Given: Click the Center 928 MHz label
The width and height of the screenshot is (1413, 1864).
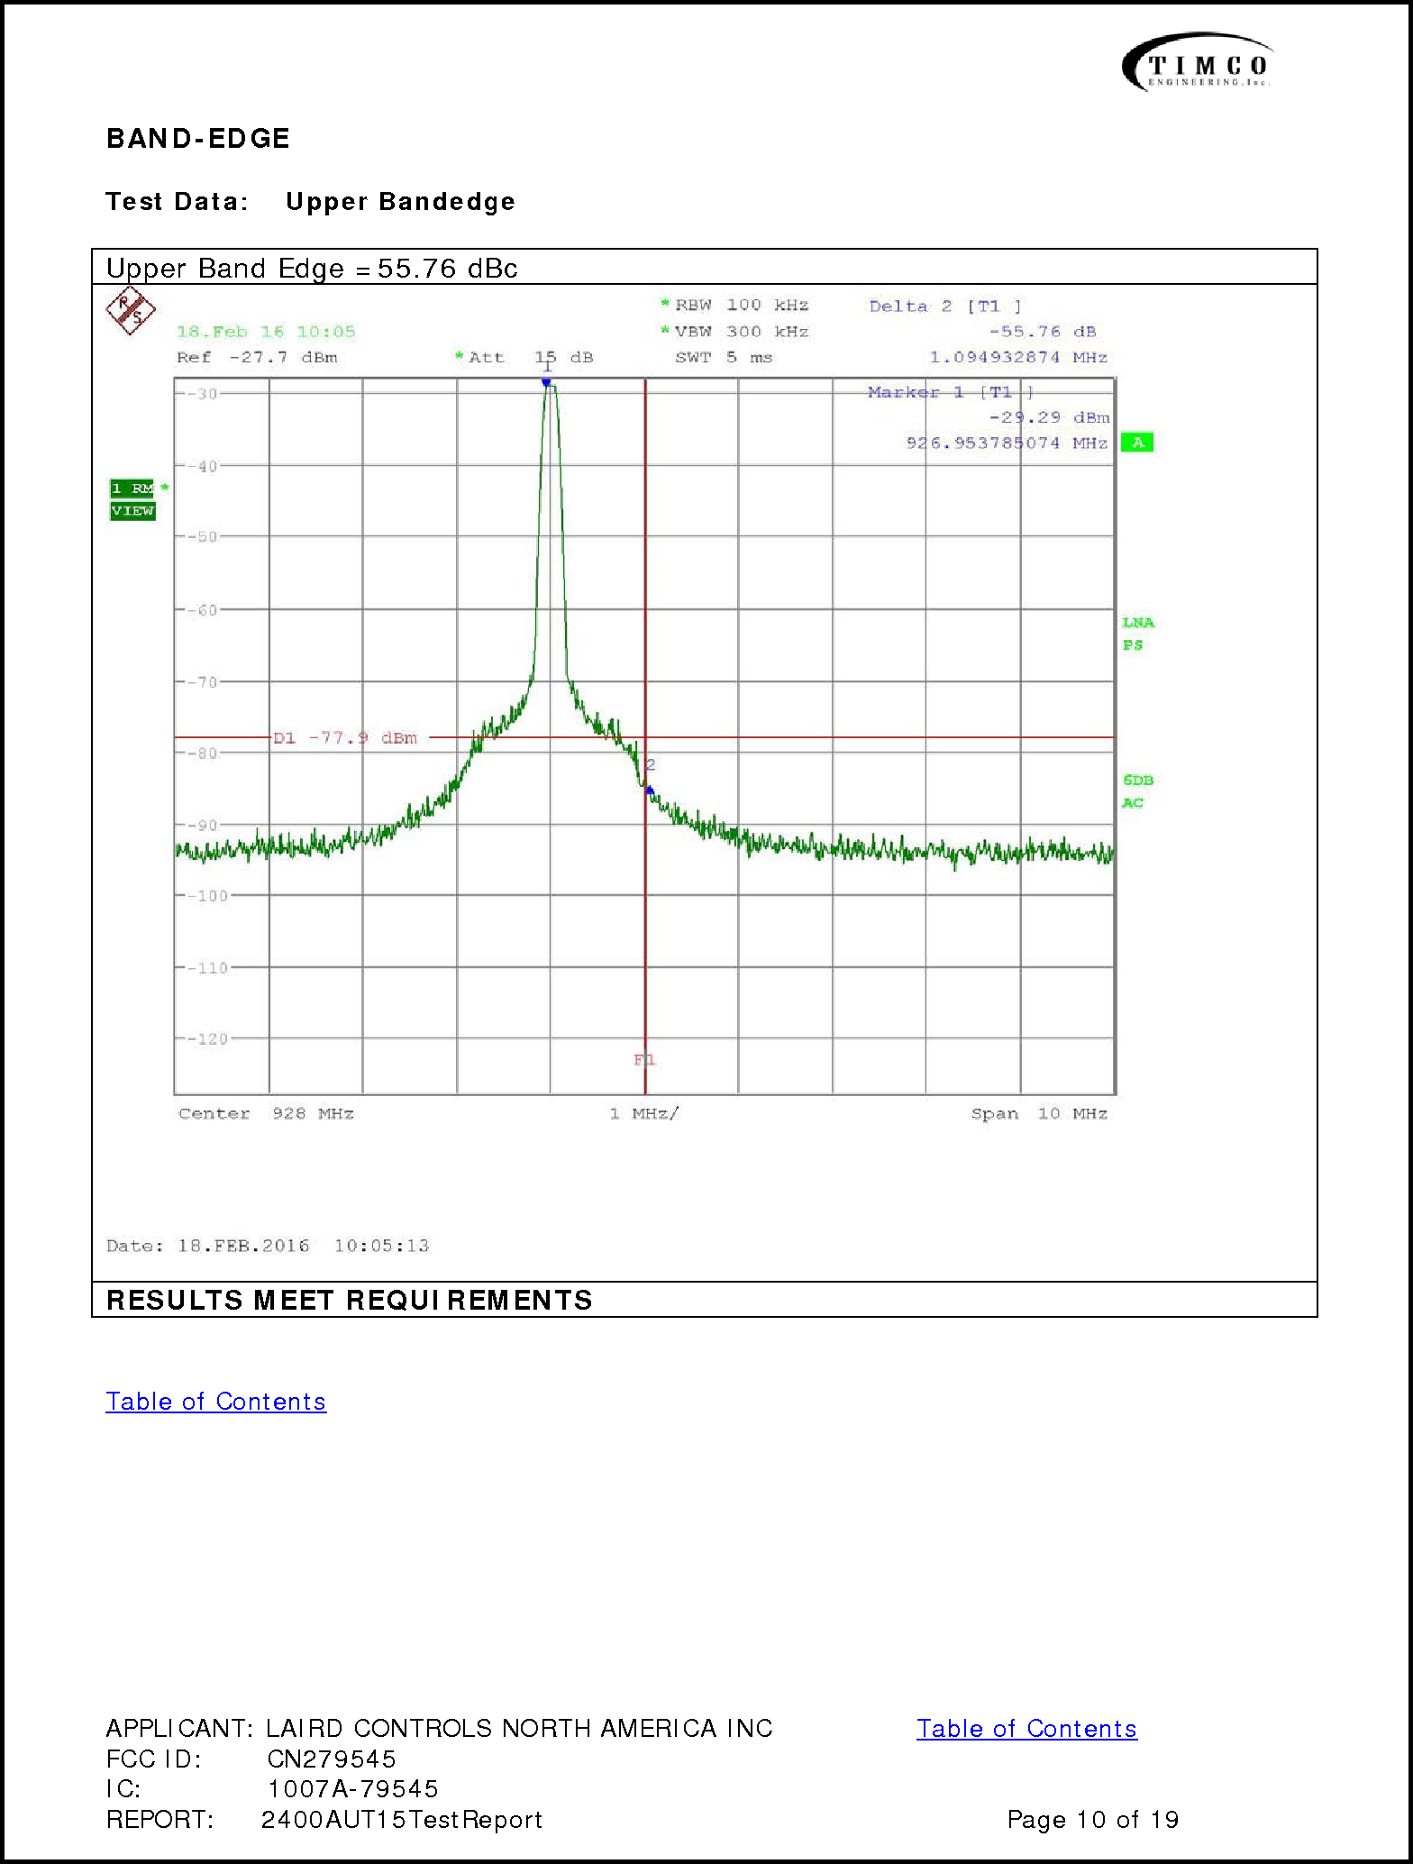Looking at the screenshot, I should [266, 1114].
